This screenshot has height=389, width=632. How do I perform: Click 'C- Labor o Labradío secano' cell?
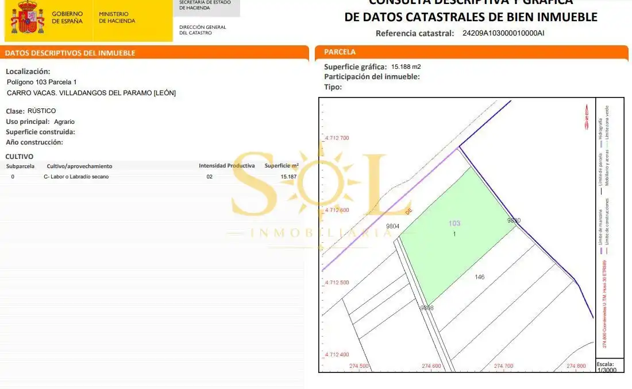click(x=76, y=177)
